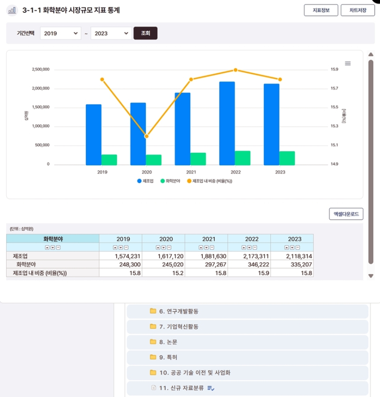Click document icon for 11. 신규 자료분류

point(153,388)
